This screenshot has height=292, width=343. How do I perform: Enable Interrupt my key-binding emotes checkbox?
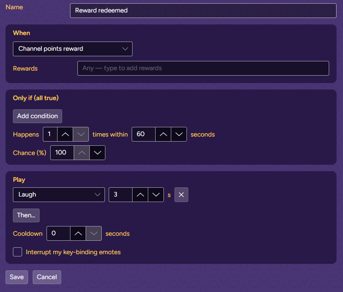click(17, 252)
